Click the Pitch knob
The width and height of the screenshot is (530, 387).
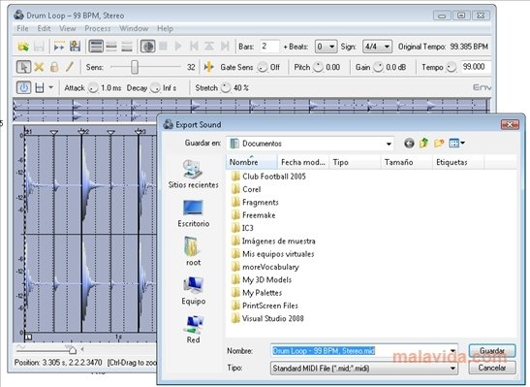(x=318, y=67)
